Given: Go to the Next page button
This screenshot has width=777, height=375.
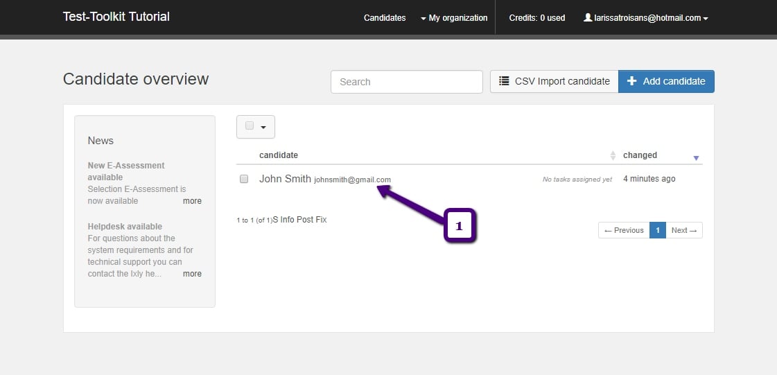Looking at the screenshot, I should click(x=683, y=230).
